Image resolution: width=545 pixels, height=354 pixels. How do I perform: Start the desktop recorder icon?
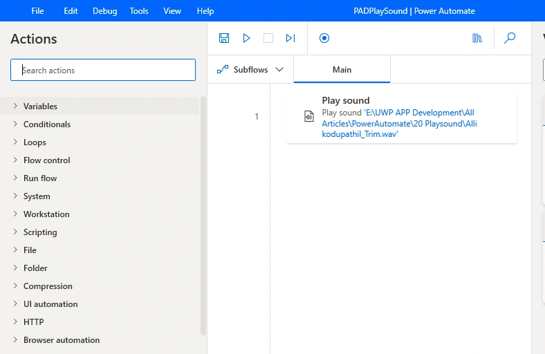click(324, 38)
